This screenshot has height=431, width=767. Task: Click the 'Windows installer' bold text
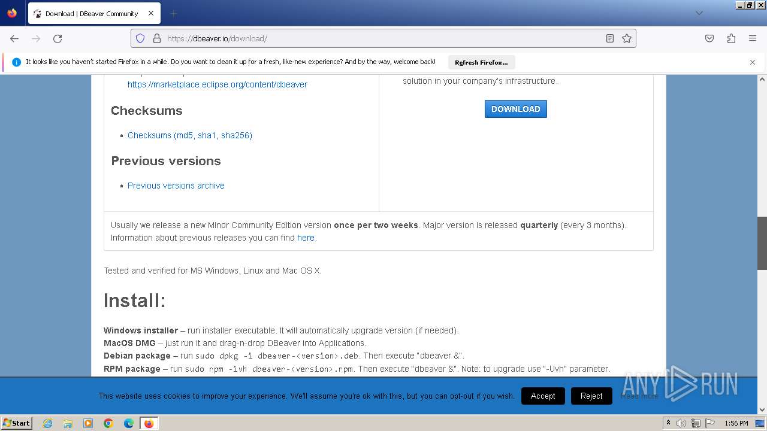[141, 330]
